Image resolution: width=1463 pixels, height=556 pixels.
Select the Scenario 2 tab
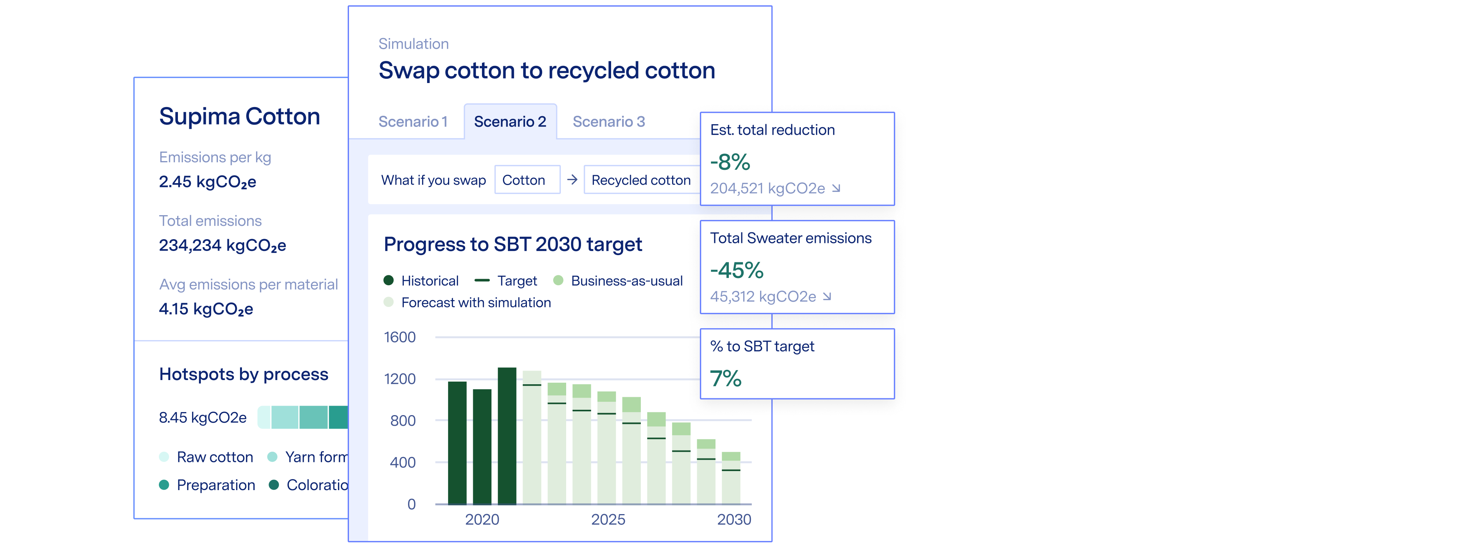point(510,121)
